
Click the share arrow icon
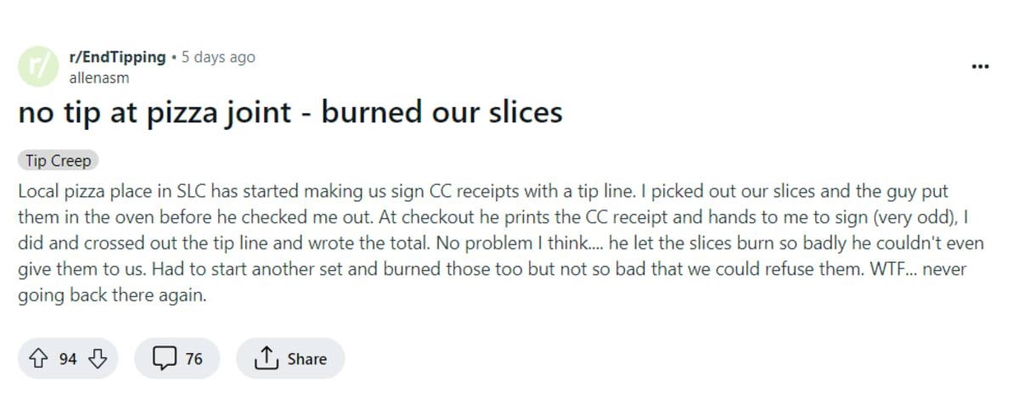click(x=267, y=359)
